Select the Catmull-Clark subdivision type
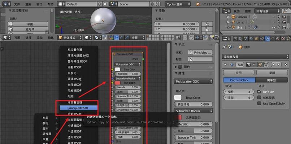The height and width of the screenshot is (144, 291). click(239, 80)
